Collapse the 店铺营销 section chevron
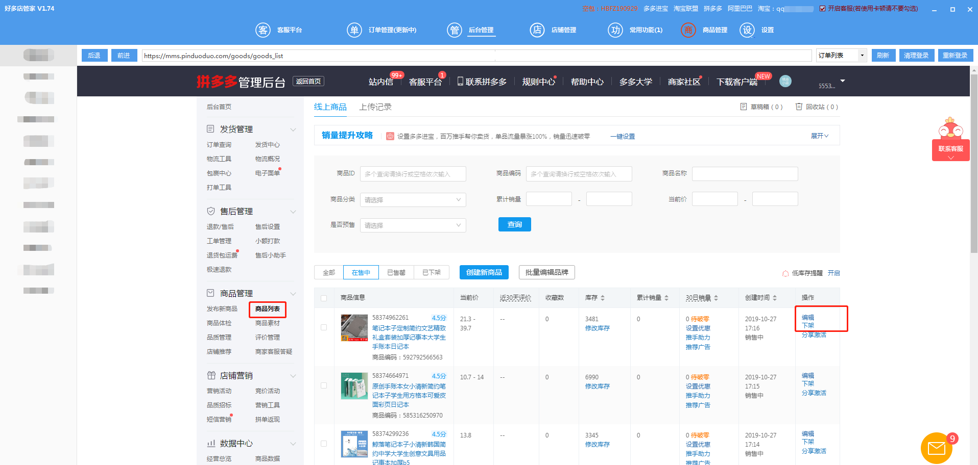 293,376
